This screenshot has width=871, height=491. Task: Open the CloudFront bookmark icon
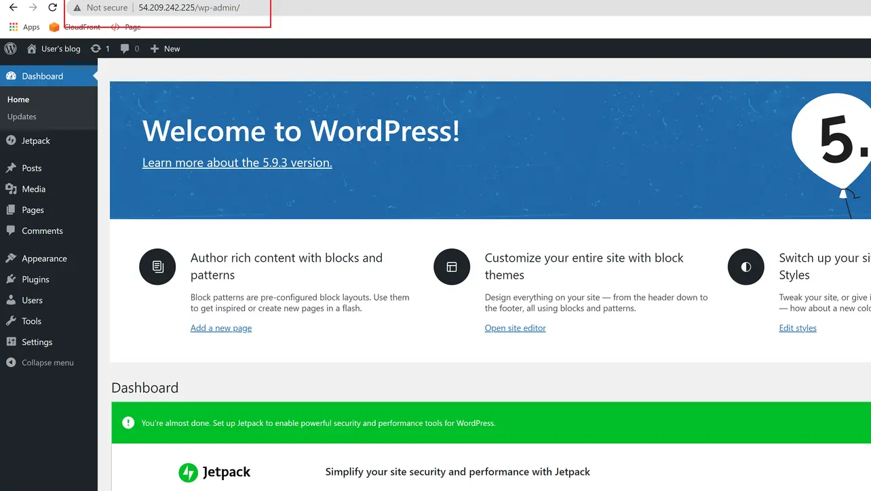click(x=54, y=27)
